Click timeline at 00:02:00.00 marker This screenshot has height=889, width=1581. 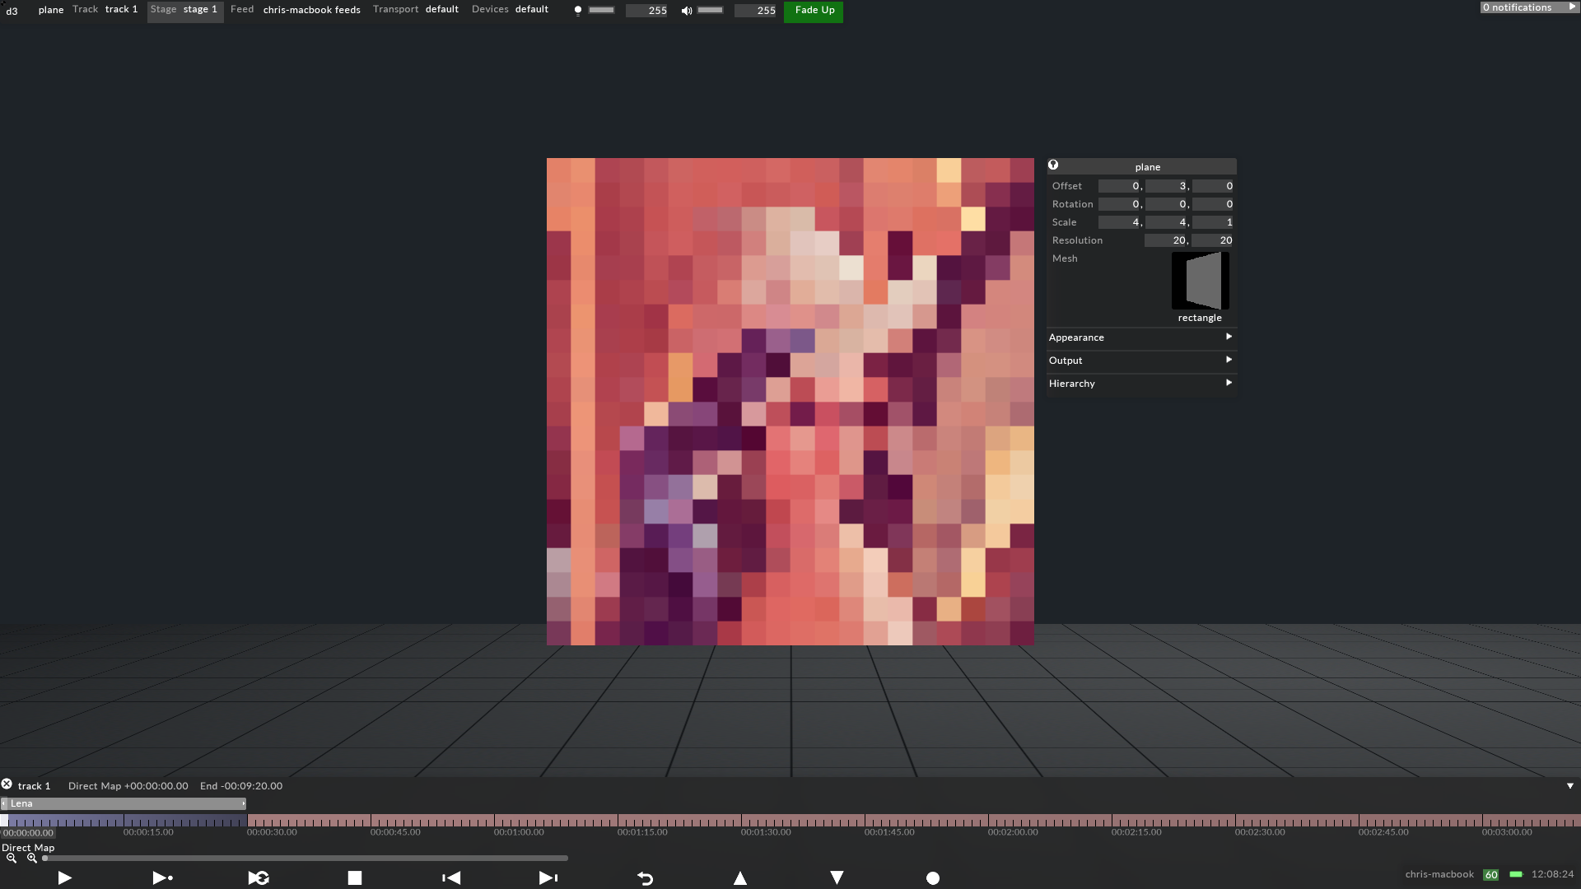coord(1013,832)
